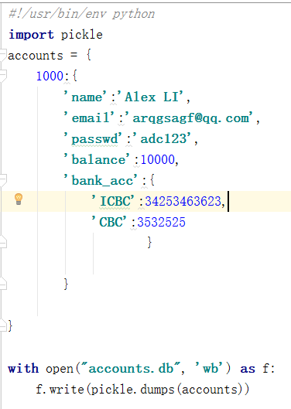Click the 'ICBC' dictionary key

113,201
